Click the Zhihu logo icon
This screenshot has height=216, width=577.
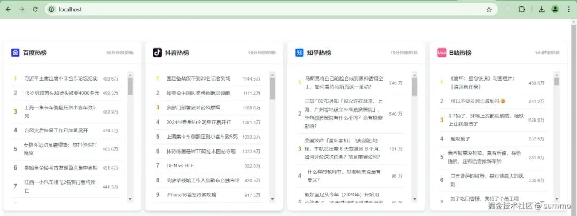(x=300, y=52)
